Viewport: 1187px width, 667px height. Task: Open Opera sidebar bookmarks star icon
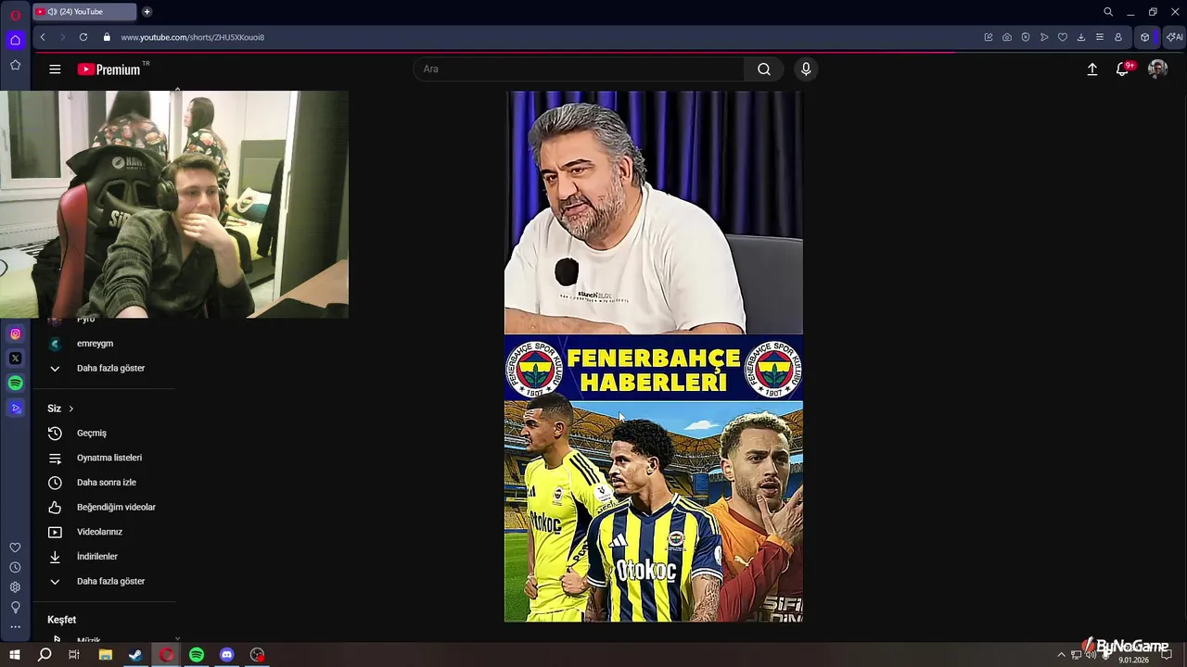(15, 65)
